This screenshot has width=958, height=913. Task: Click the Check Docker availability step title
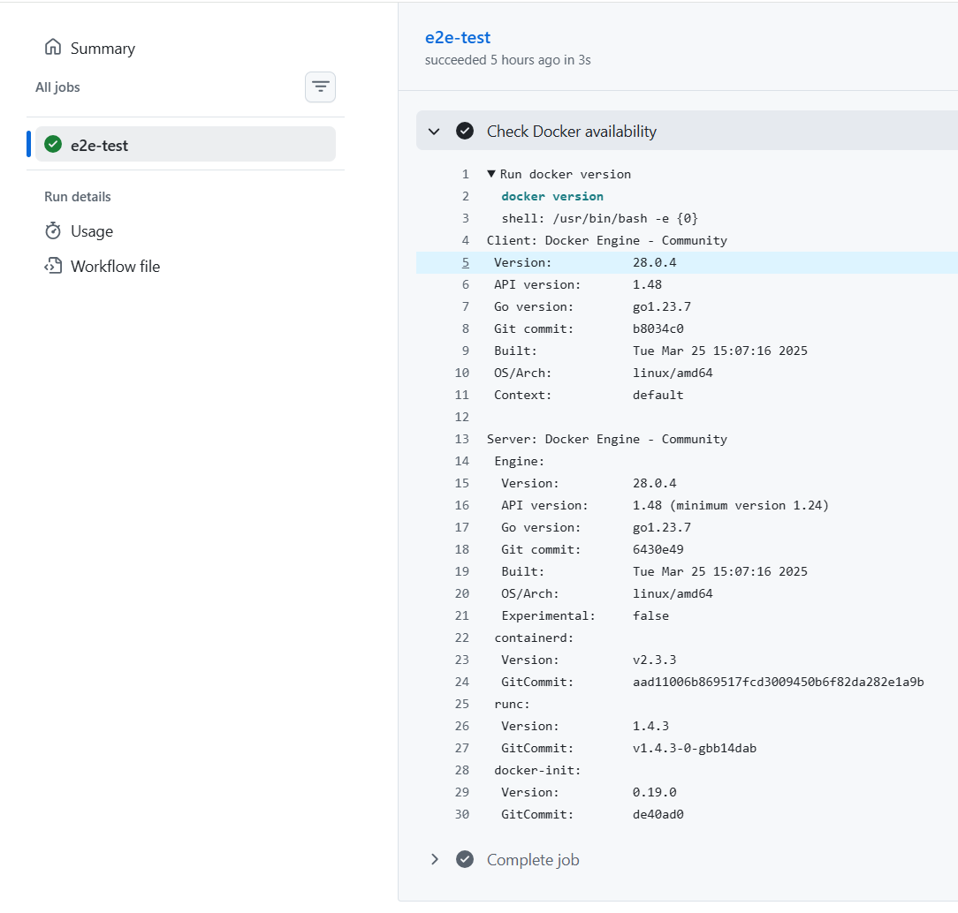pos(571,132)
